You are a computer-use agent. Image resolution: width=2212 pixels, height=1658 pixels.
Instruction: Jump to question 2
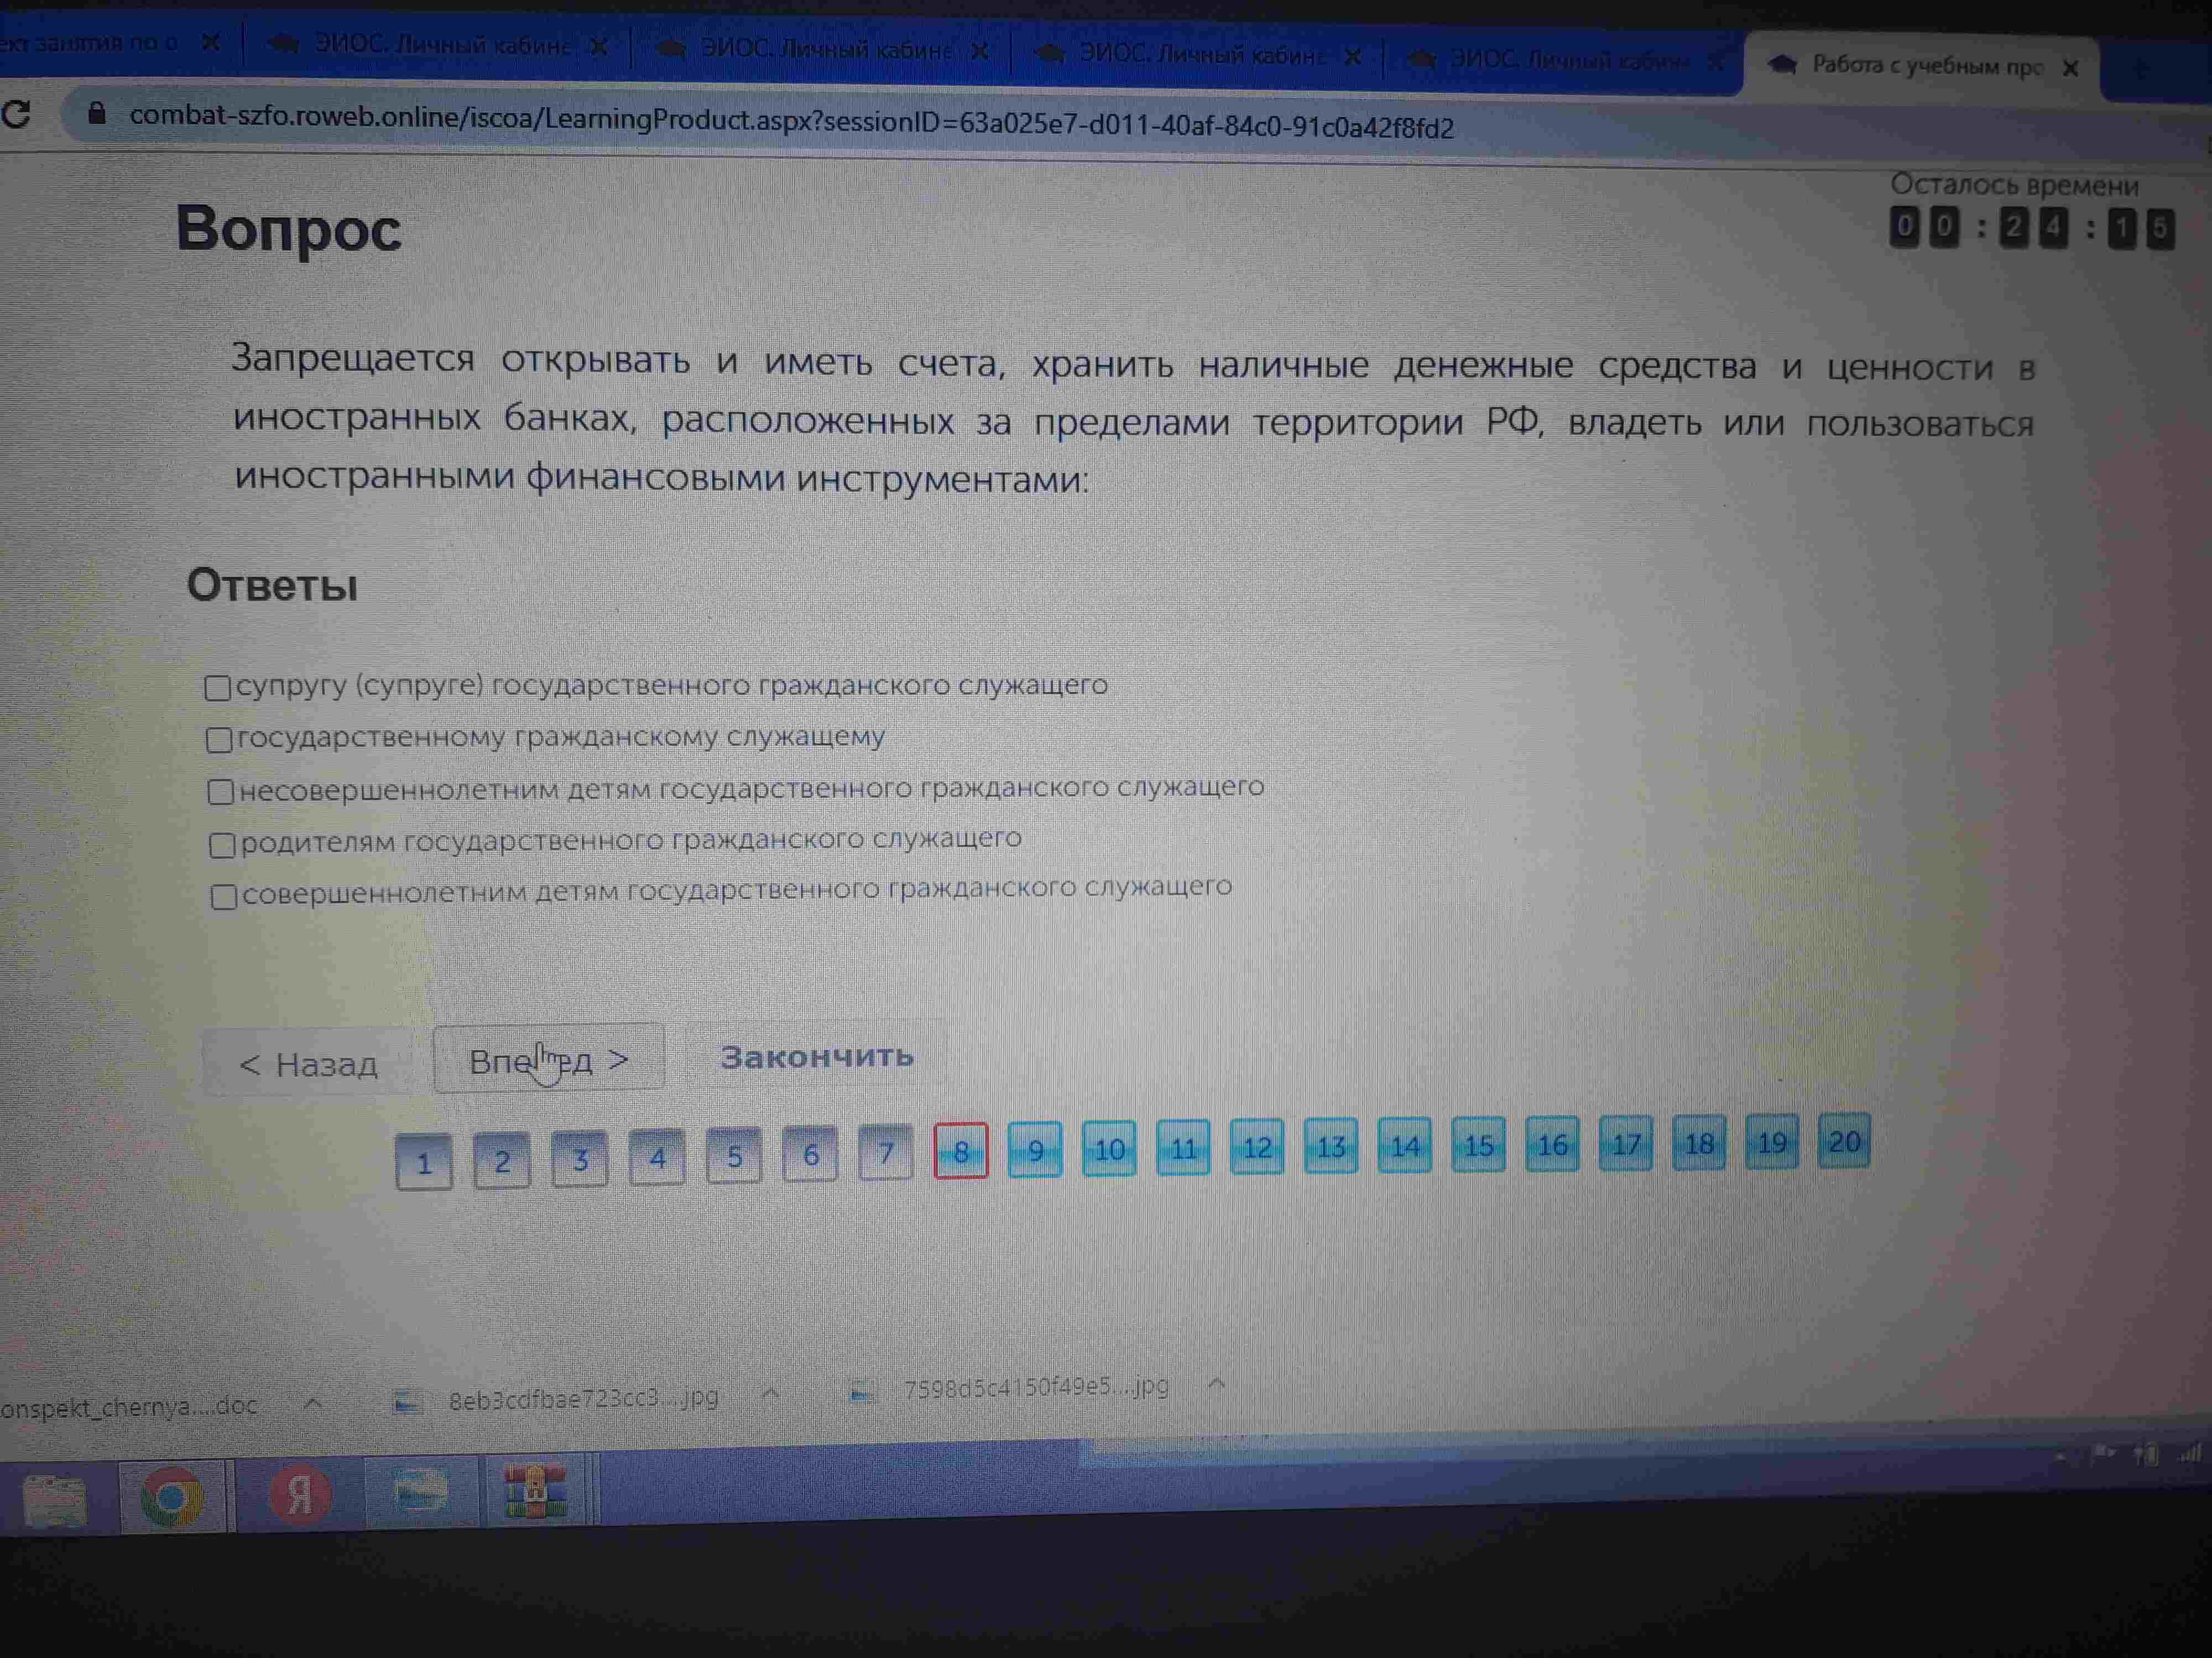pos(502,1161)
